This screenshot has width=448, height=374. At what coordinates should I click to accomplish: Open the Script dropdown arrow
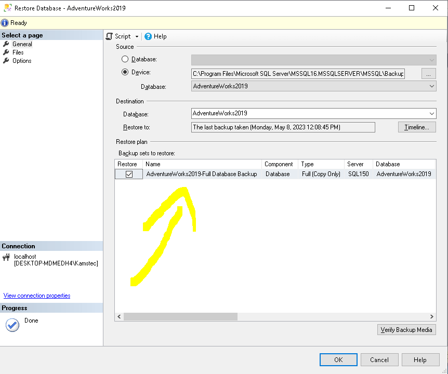(137, 36)
